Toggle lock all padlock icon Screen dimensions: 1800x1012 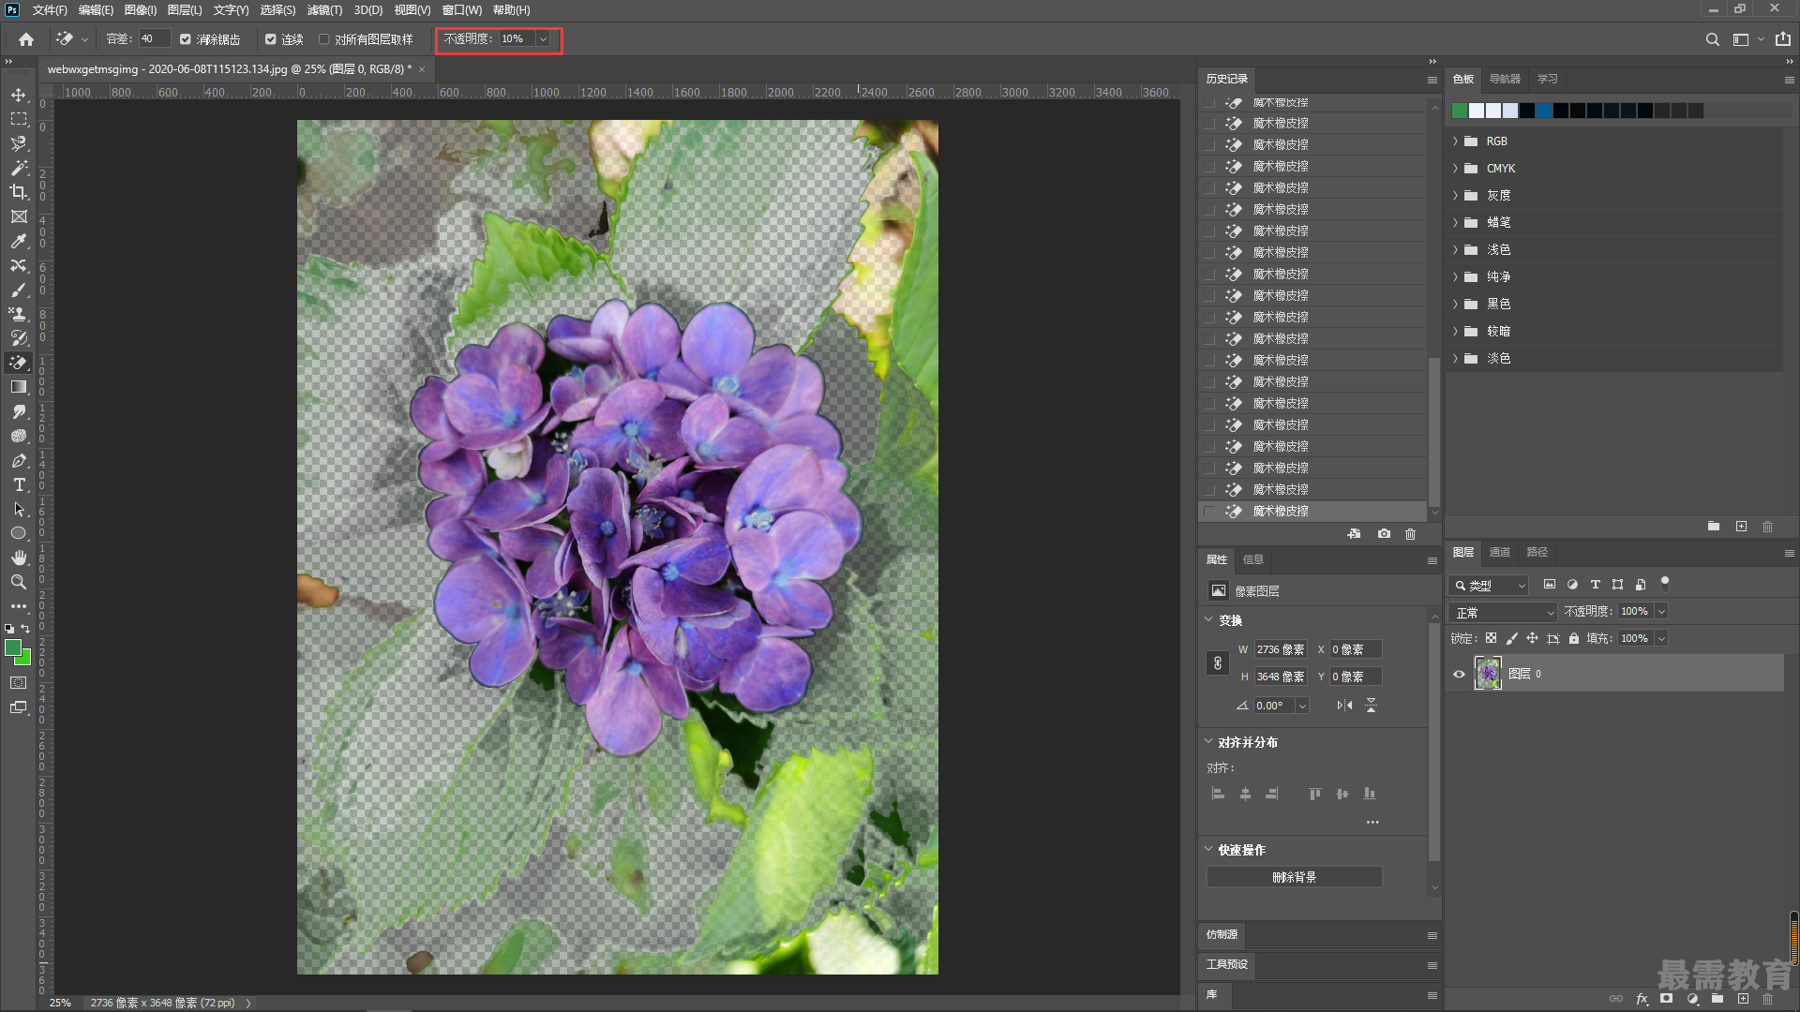point(1574,638)
